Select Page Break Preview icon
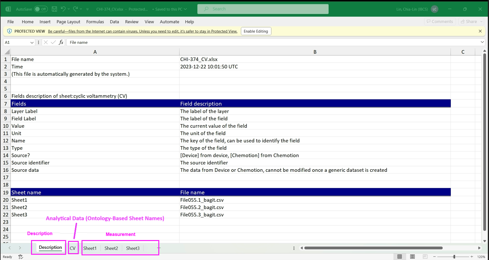 425,257
